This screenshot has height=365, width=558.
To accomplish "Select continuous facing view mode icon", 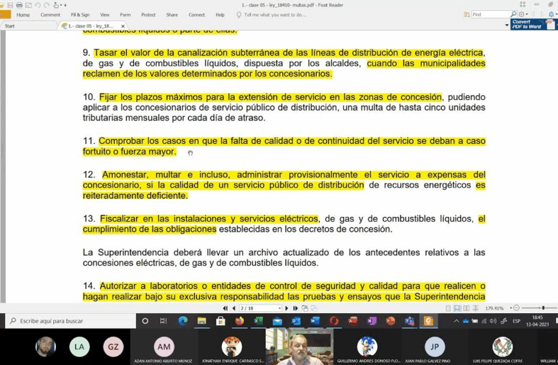I will click(475, 308).
